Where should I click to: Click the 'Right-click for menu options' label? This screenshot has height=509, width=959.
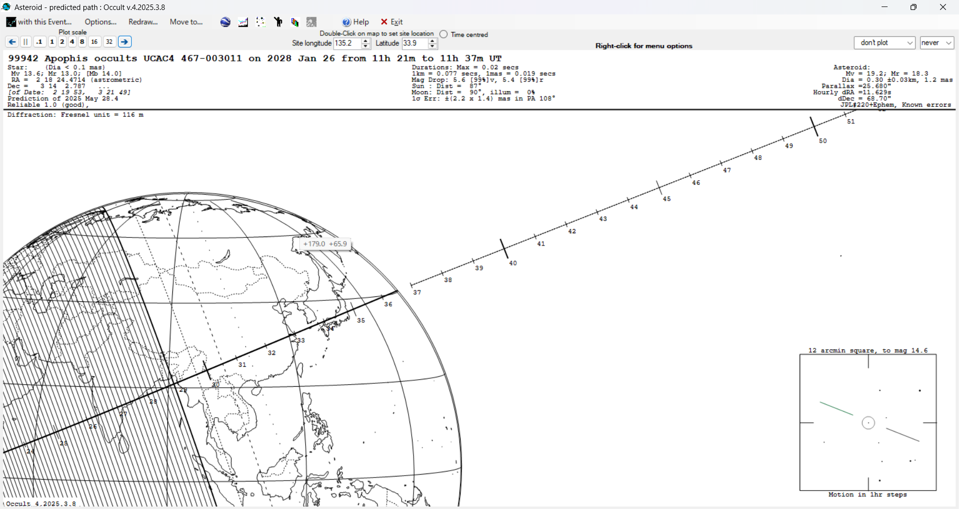[644, 46]
